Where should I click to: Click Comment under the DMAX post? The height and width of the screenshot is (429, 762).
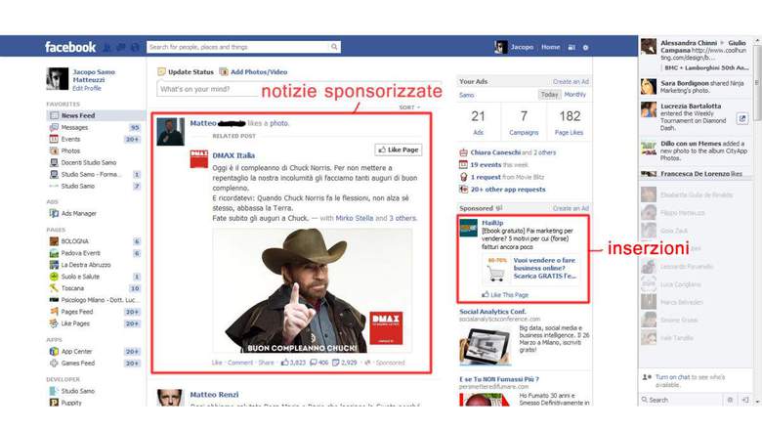240,363
